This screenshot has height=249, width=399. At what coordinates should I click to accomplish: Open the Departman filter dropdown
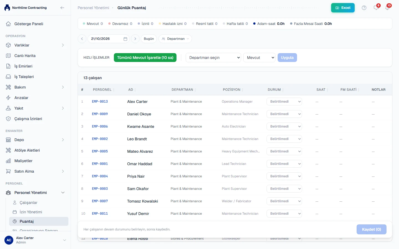(x=175, y=39)
